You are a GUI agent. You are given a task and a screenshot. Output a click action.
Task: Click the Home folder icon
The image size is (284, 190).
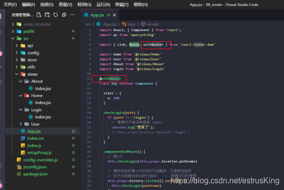pos(27,95)
